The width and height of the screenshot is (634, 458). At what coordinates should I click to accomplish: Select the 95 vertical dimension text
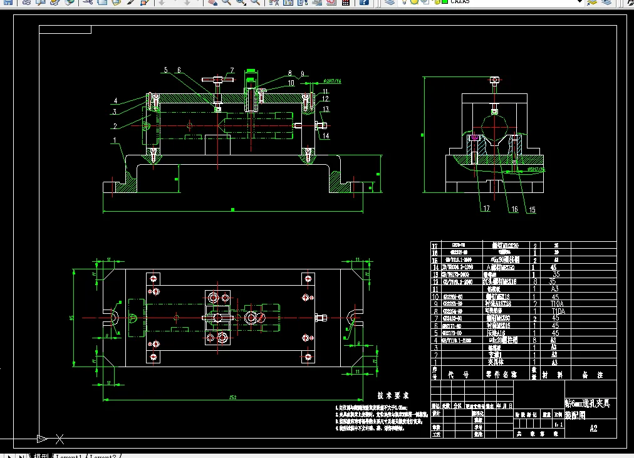(71, 318)
